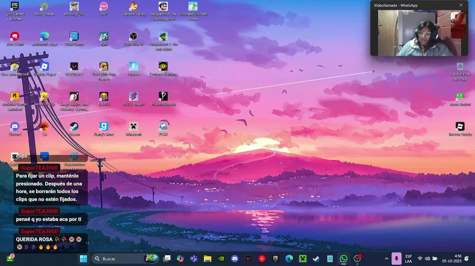Open the Move or Die shortcut
The image size is (475, 266).
[44, 99]
